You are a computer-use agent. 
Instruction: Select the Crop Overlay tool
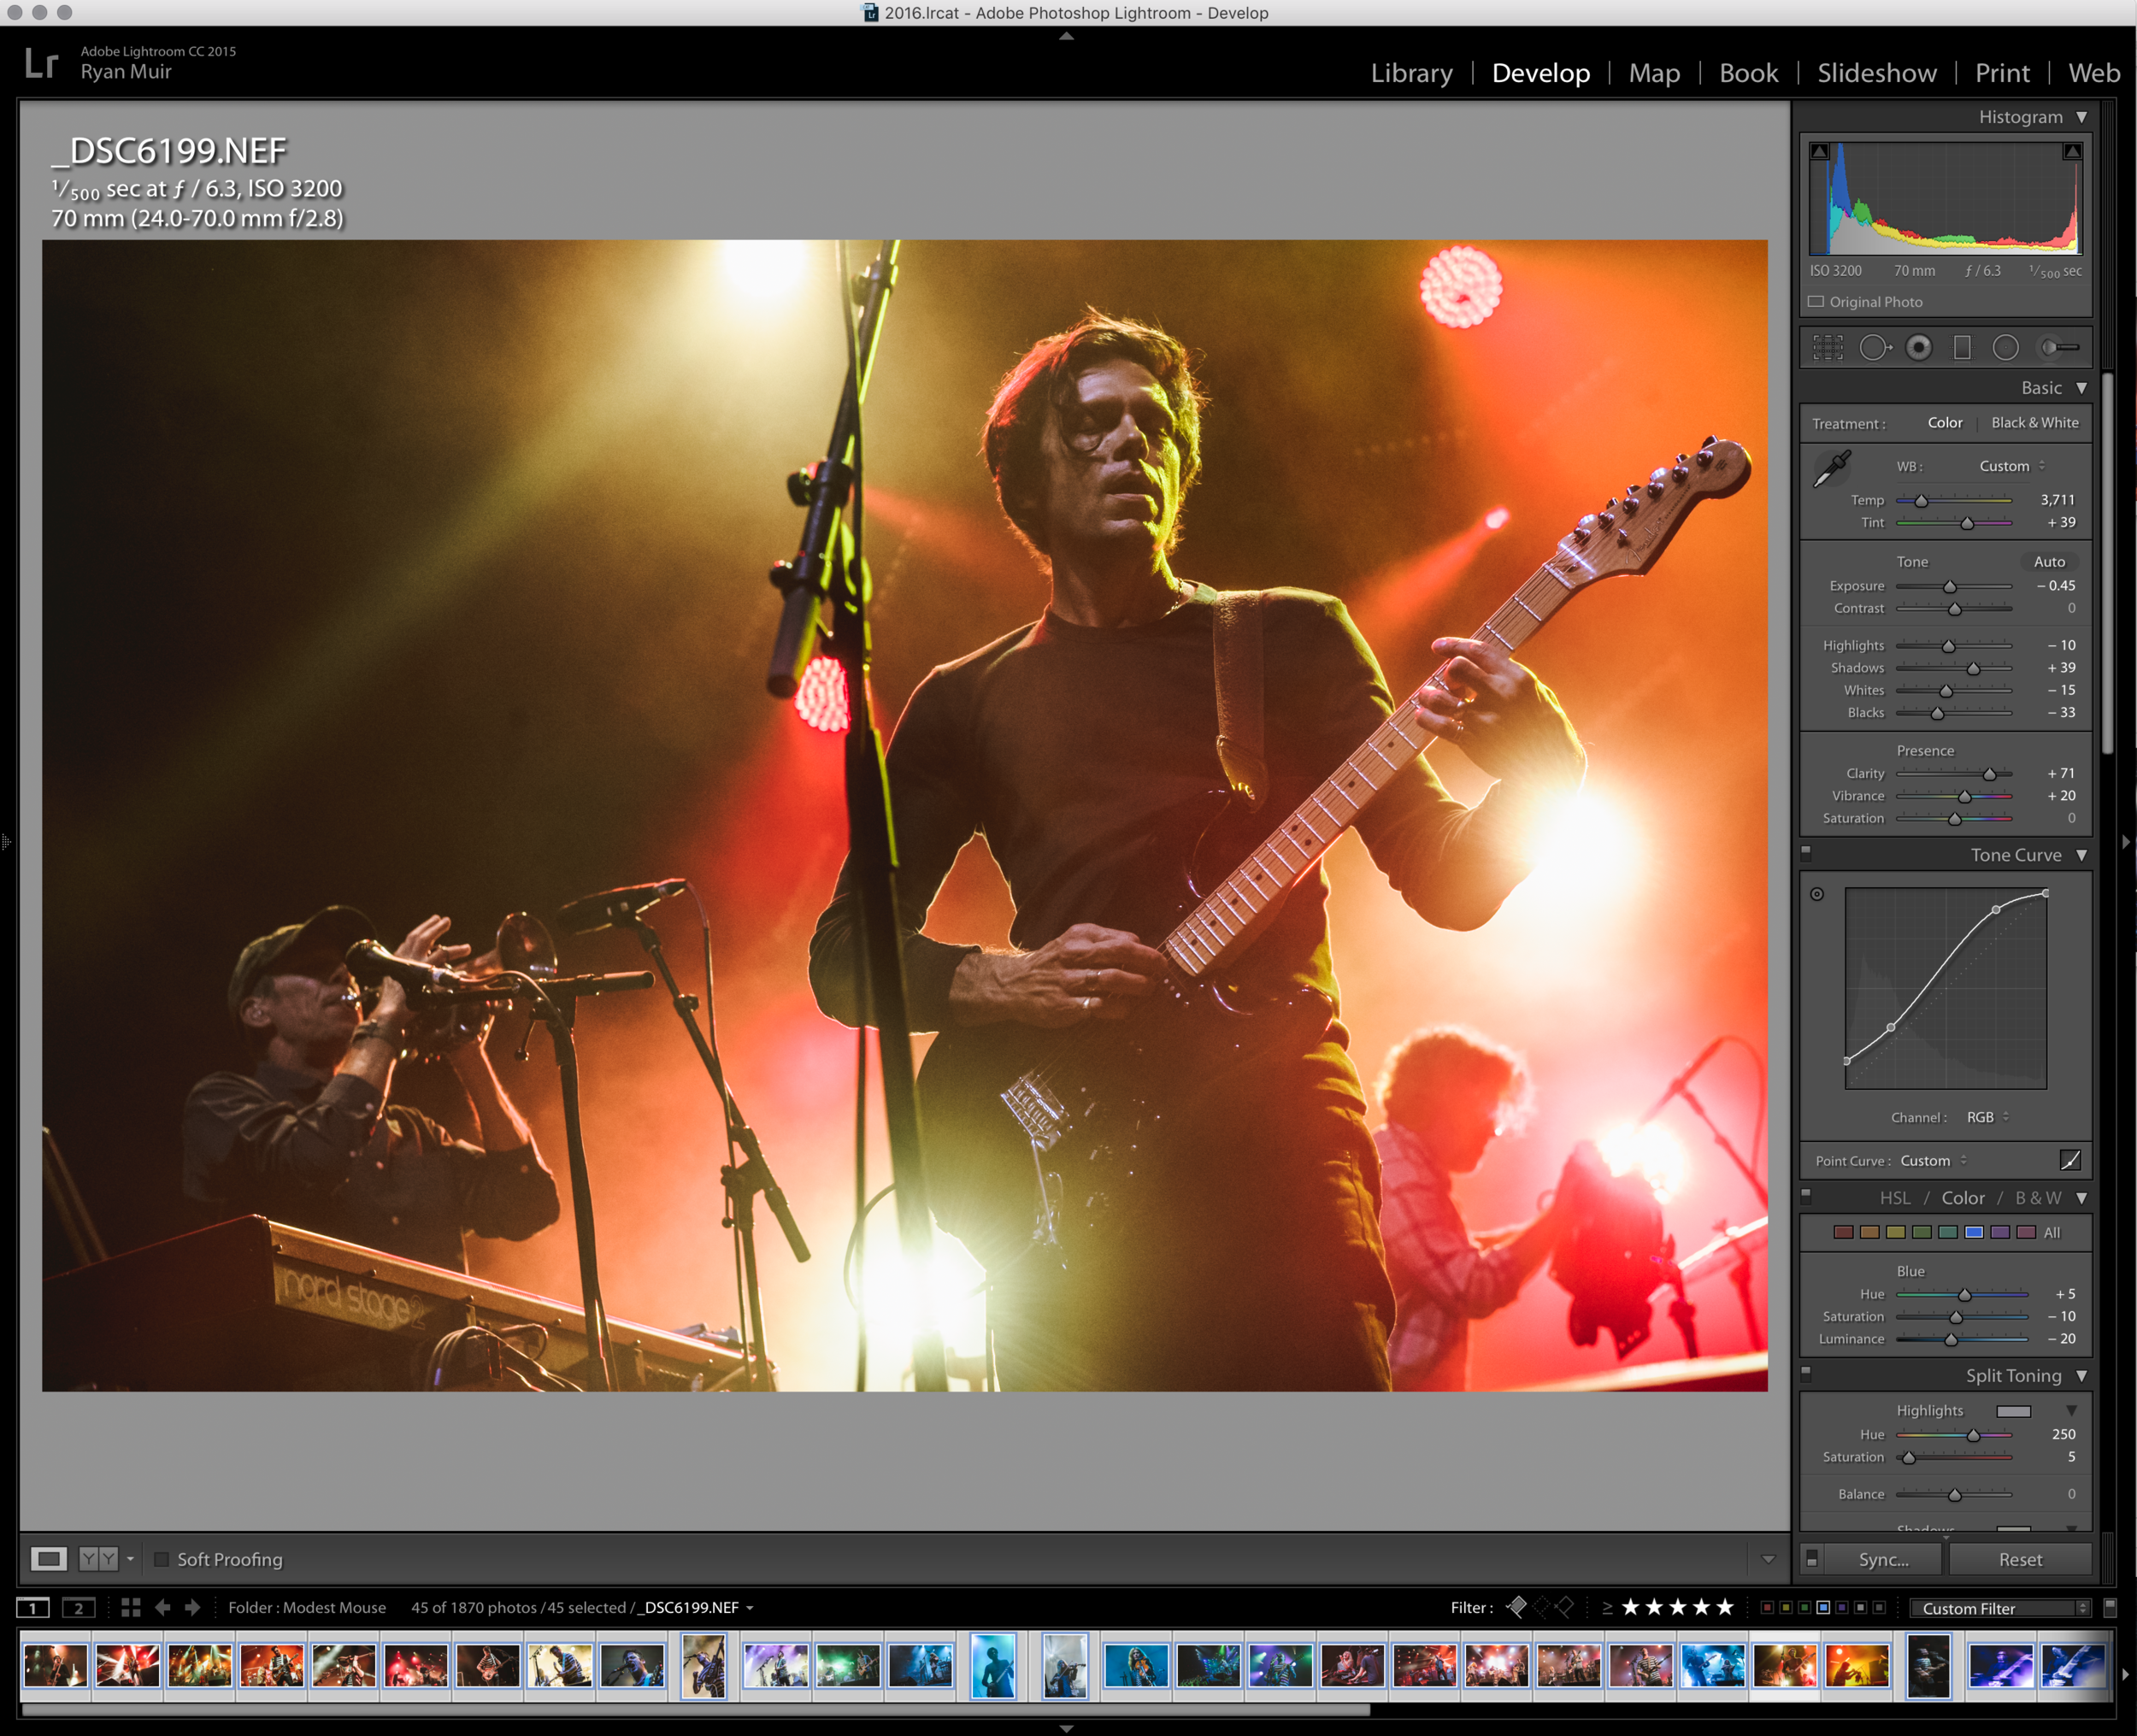click(1827, 347)
